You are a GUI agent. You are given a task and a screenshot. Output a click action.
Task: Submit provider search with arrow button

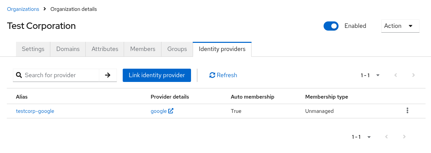pos(108,75)
